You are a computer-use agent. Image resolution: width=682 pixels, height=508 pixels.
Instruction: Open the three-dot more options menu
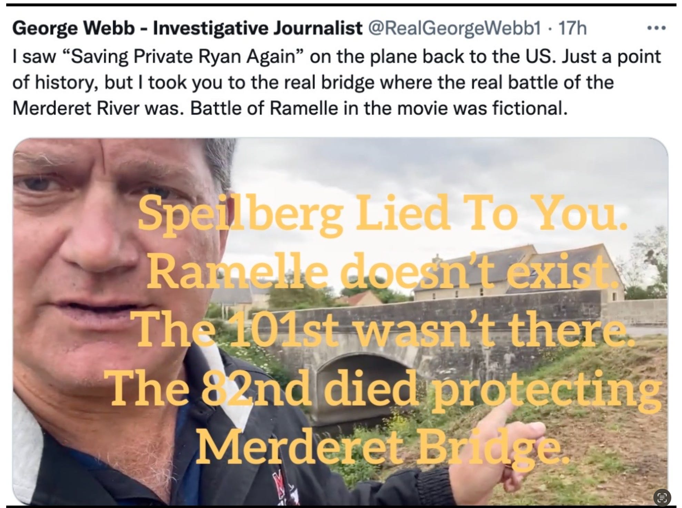pos(656,29)
